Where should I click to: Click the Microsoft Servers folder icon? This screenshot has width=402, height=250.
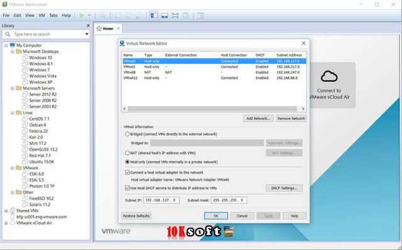[19, 88]
